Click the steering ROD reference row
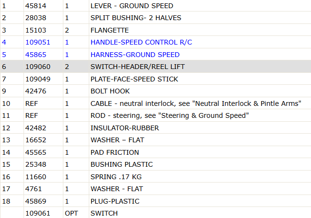Viewport: 311px width, 218px height. (155, 115)
